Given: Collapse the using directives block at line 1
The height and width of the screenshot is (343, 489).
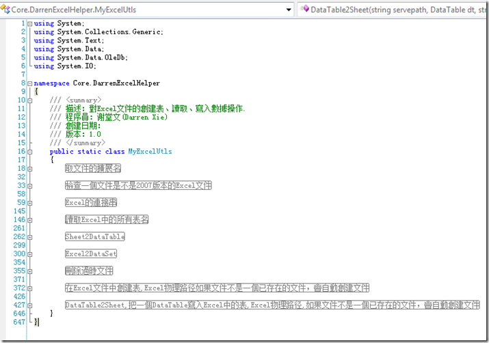Looking at the screenshot, I should [x=30, y=24].
